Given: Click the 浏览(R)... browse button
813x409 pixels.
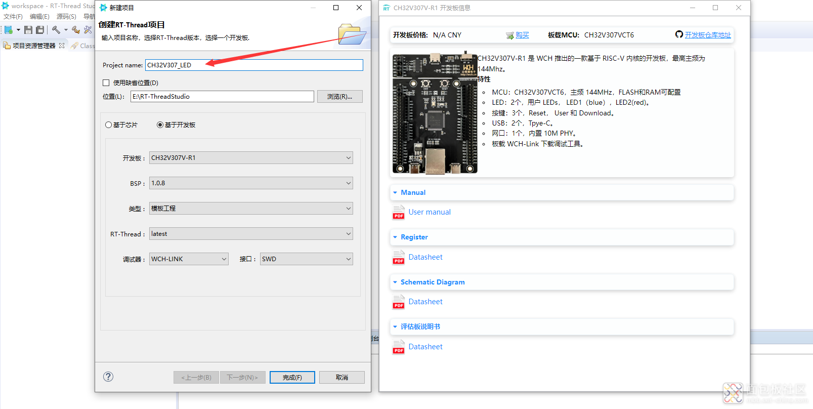Looking at the screenshot, I should tap(340, 96).
